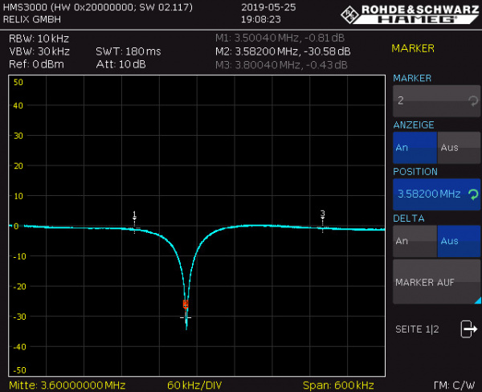Click the white crosshair at the notch minimum

click(x=186, y=317)
